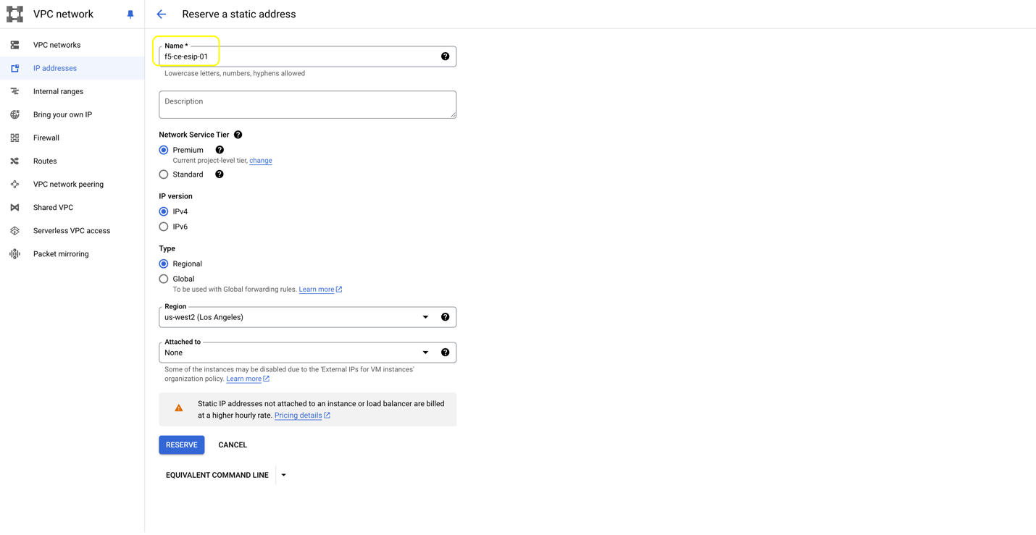Open Internal ranges in the navigation
The width and height of the screenshot is (1036, 535).
[x=58, y=91]
